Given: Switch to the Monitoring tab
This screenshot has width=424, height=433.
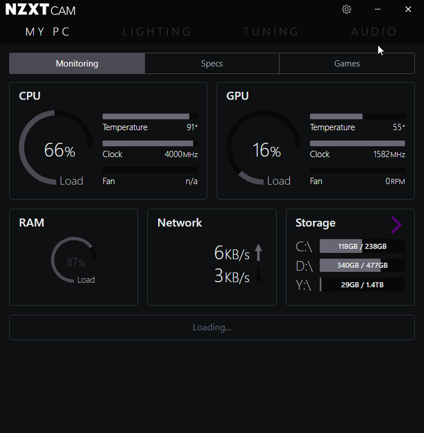Looking at the screenshot, I should (77, 64).
